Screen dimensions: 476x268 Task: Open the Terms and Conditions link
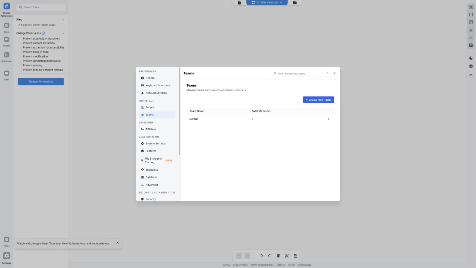[x=262, y=265]
